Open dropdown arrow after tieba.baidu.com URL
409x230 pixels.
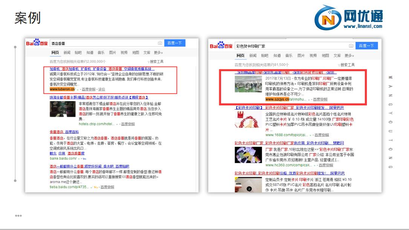[x=92, y=187]
